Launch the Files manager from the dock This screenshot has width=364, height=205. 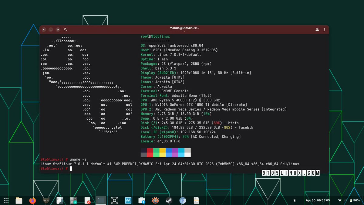[x=19, y=200]
